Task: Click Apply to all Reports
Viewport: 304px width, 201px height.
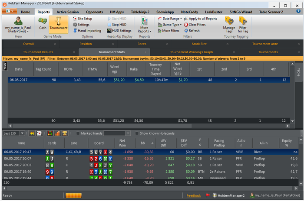Action: (201, 19)
